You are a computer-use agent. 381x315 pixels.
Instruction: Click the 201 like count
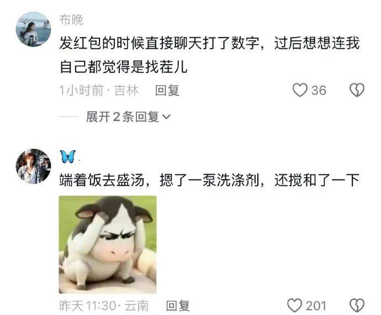tap(316, 306)
